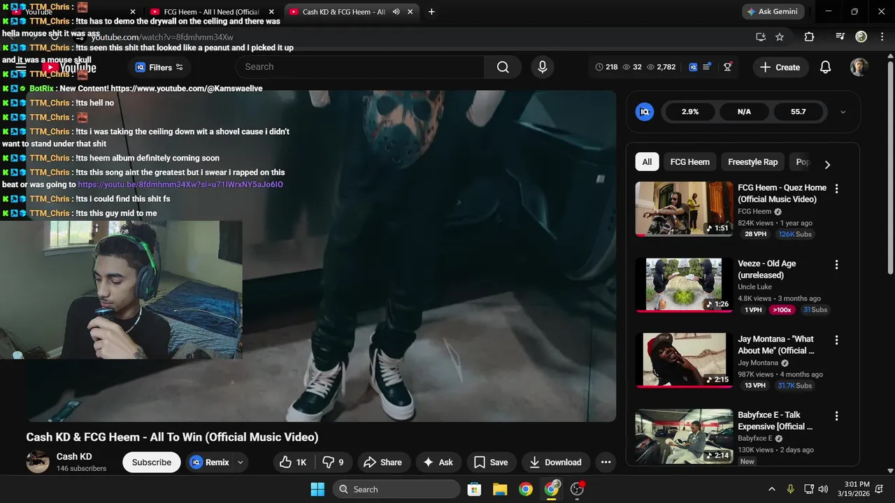Viewport: 895px width, 503px height.
Task: Click the Ask AI button
Action: click(x=438, y=462)
